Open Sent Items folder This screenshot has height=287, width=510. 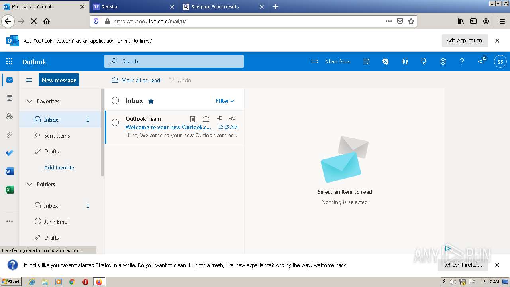(60, 136)
